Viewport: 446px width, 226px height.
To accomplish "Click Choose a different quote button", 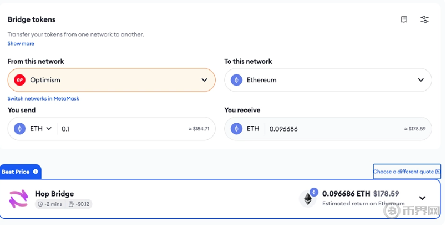I will [407, 172].
